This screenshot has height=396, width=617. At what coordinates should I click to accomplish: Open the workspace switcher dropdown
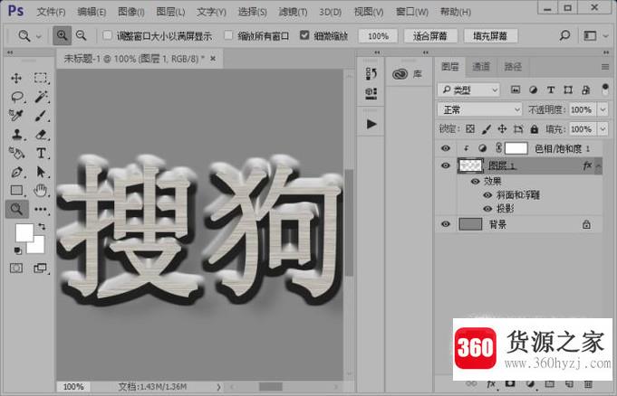(x=595, y=36)
